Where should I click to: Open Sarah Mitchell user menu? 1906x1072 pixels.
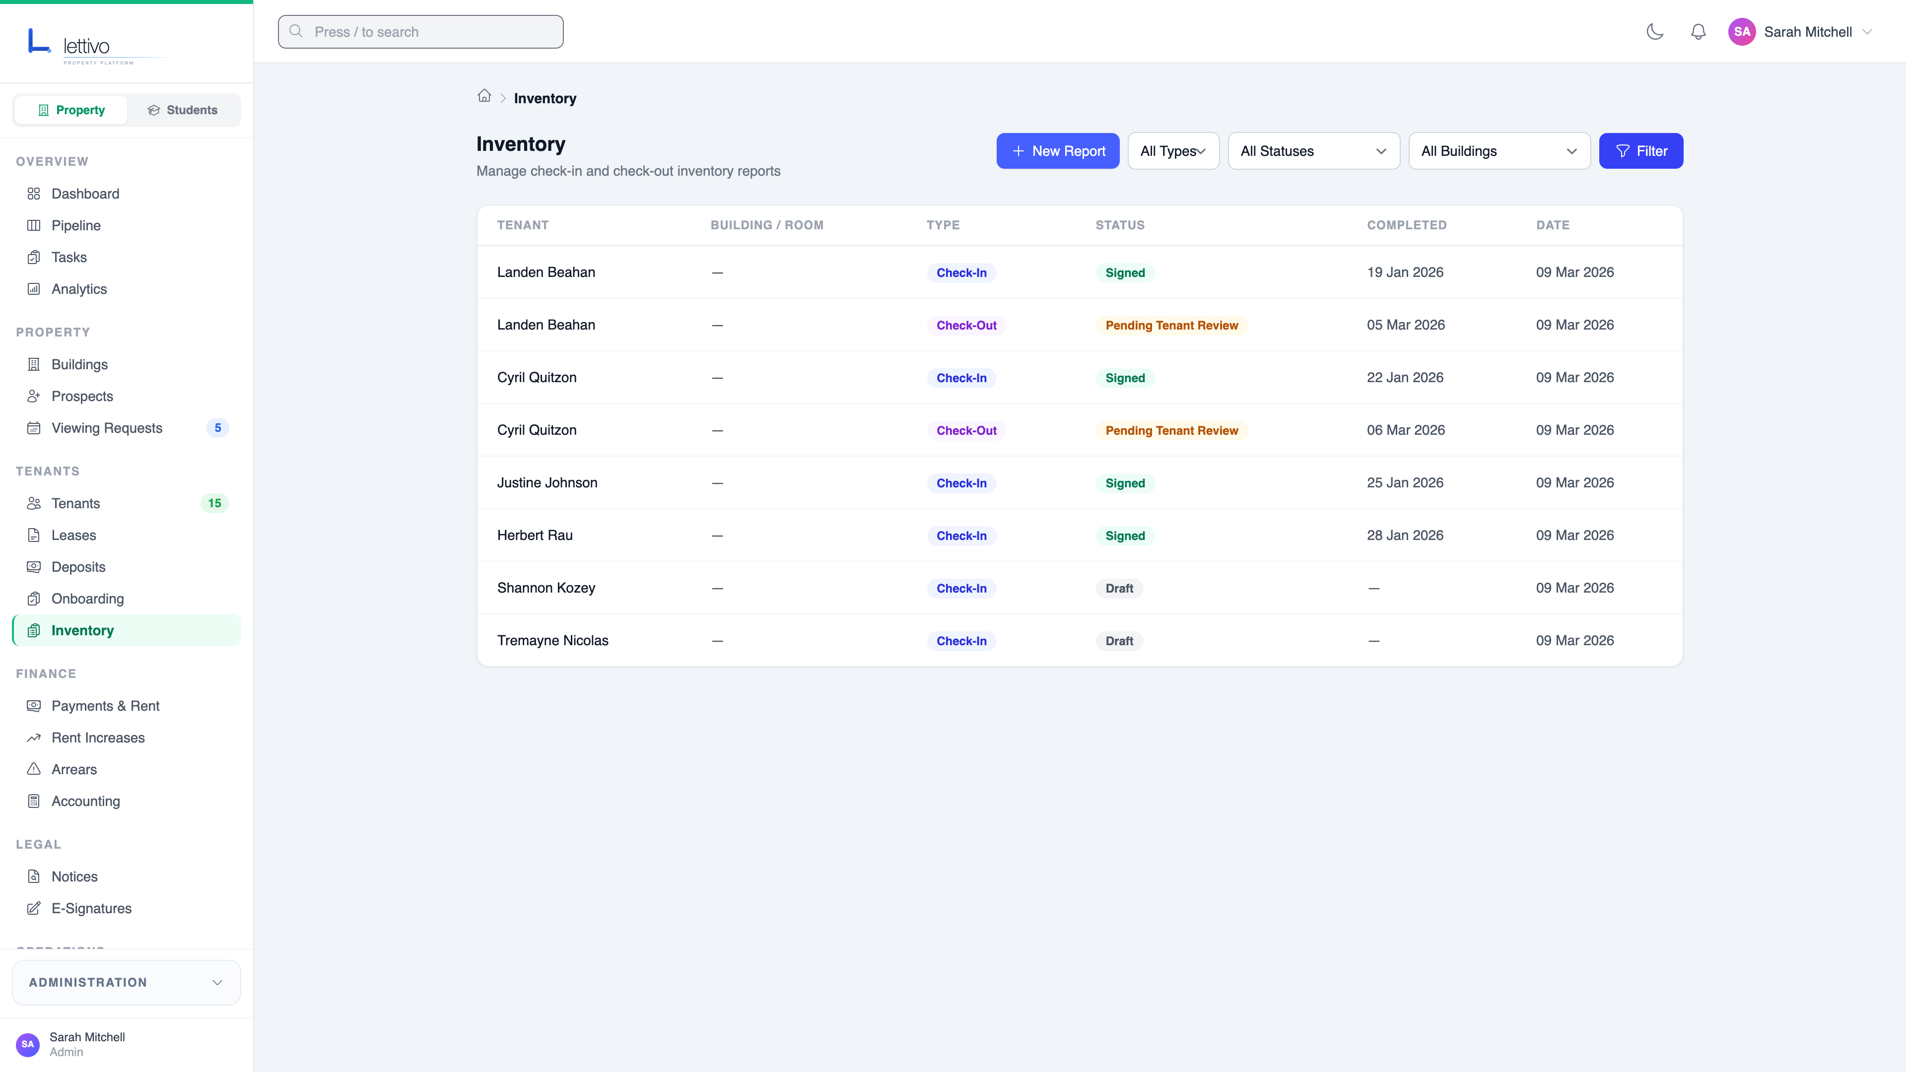tap(1799, 32)
